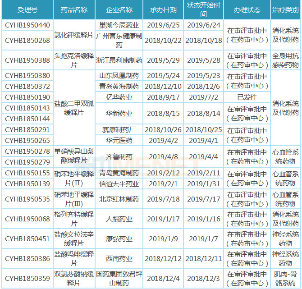The image size is (302, 289).
Task: Select cell CYHB1850372
Action: (27, 86)
